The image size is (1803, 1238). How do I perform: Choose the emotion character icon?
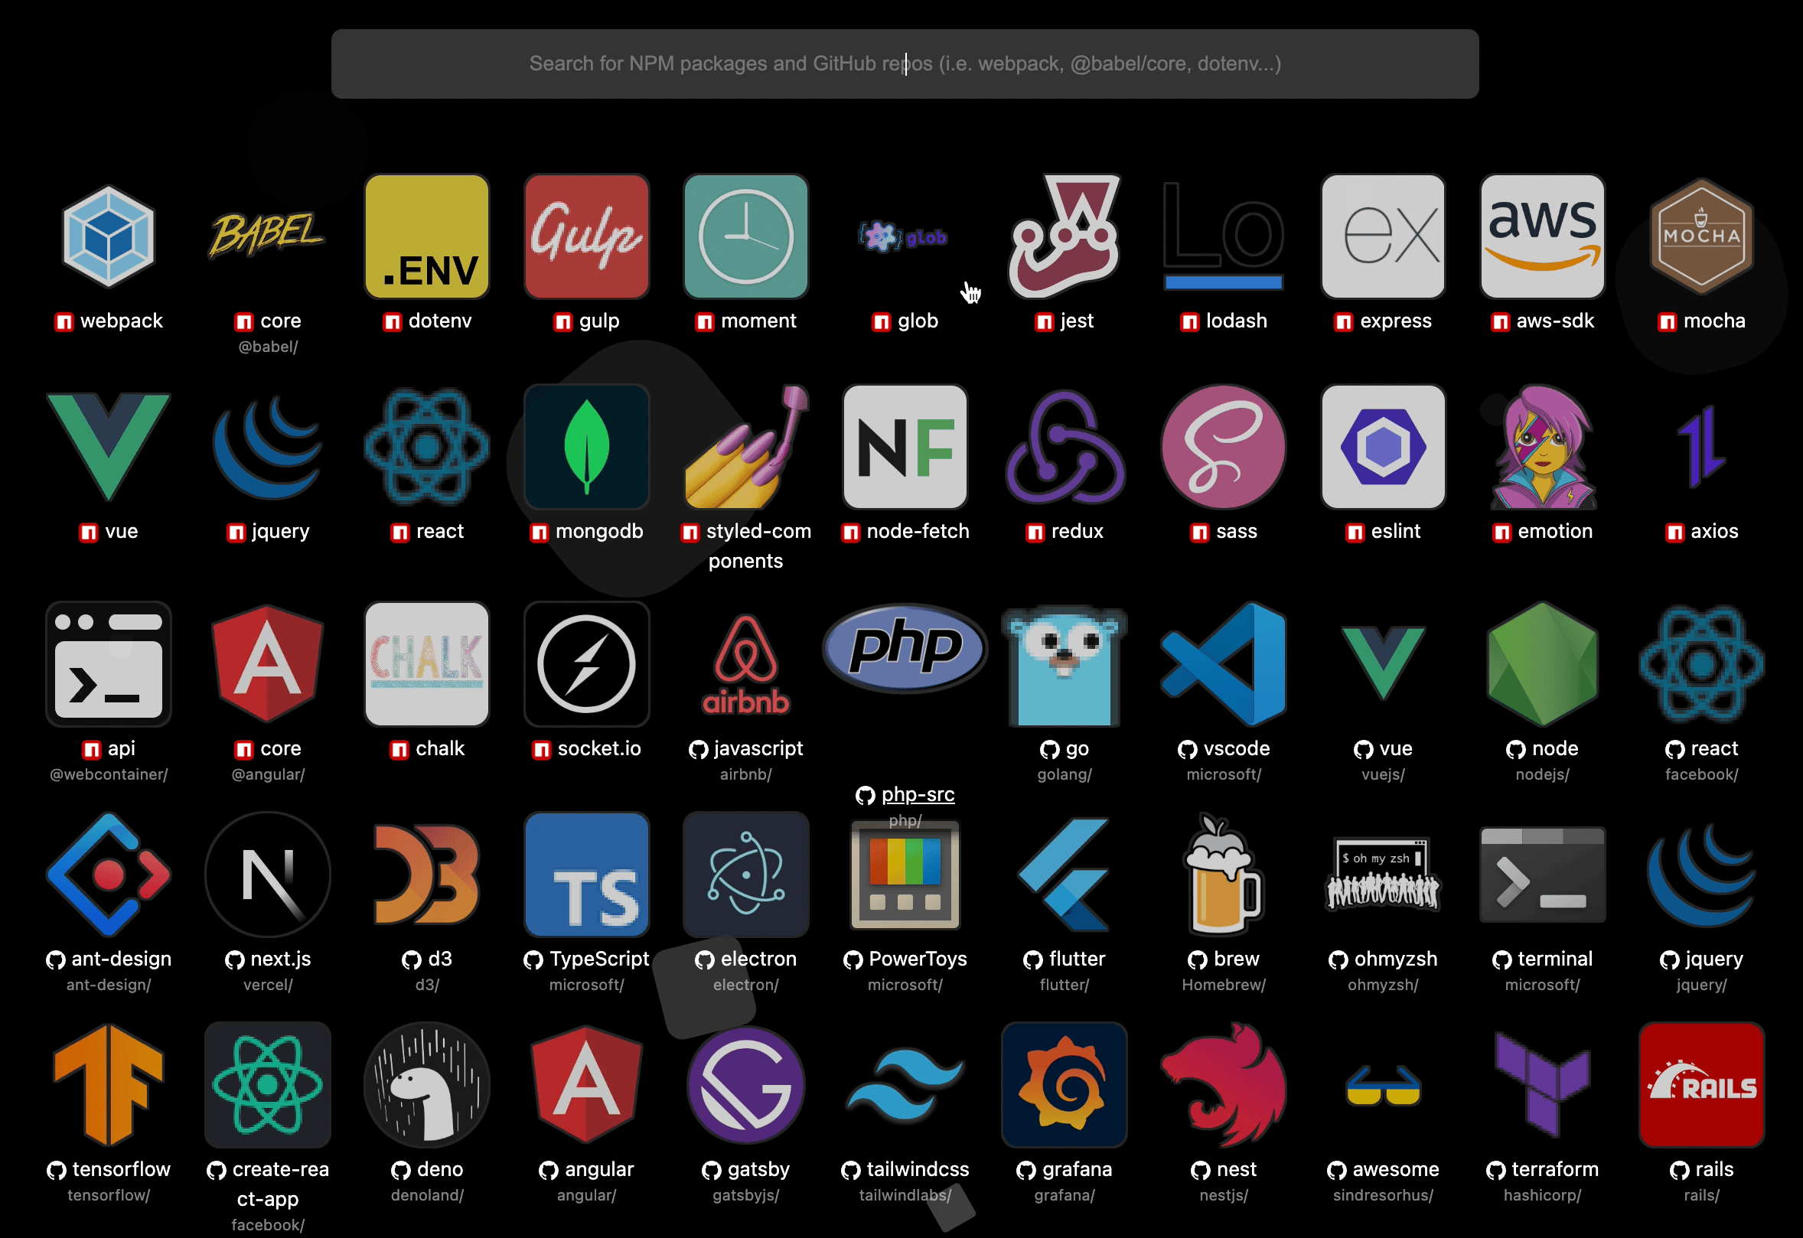pyautogui.click(x=1542, y=447)
